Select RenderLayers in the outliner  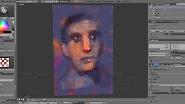tap(158, 9)
